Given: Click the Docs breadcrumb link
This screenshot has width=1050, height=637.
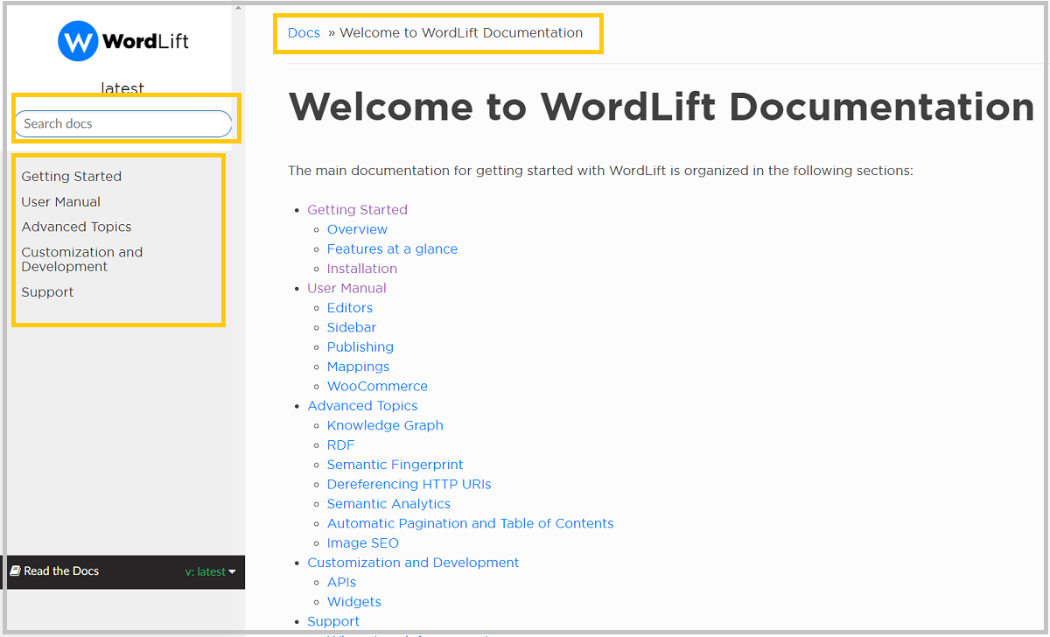Looking at the screenshot, I should [x=304, y=32].
